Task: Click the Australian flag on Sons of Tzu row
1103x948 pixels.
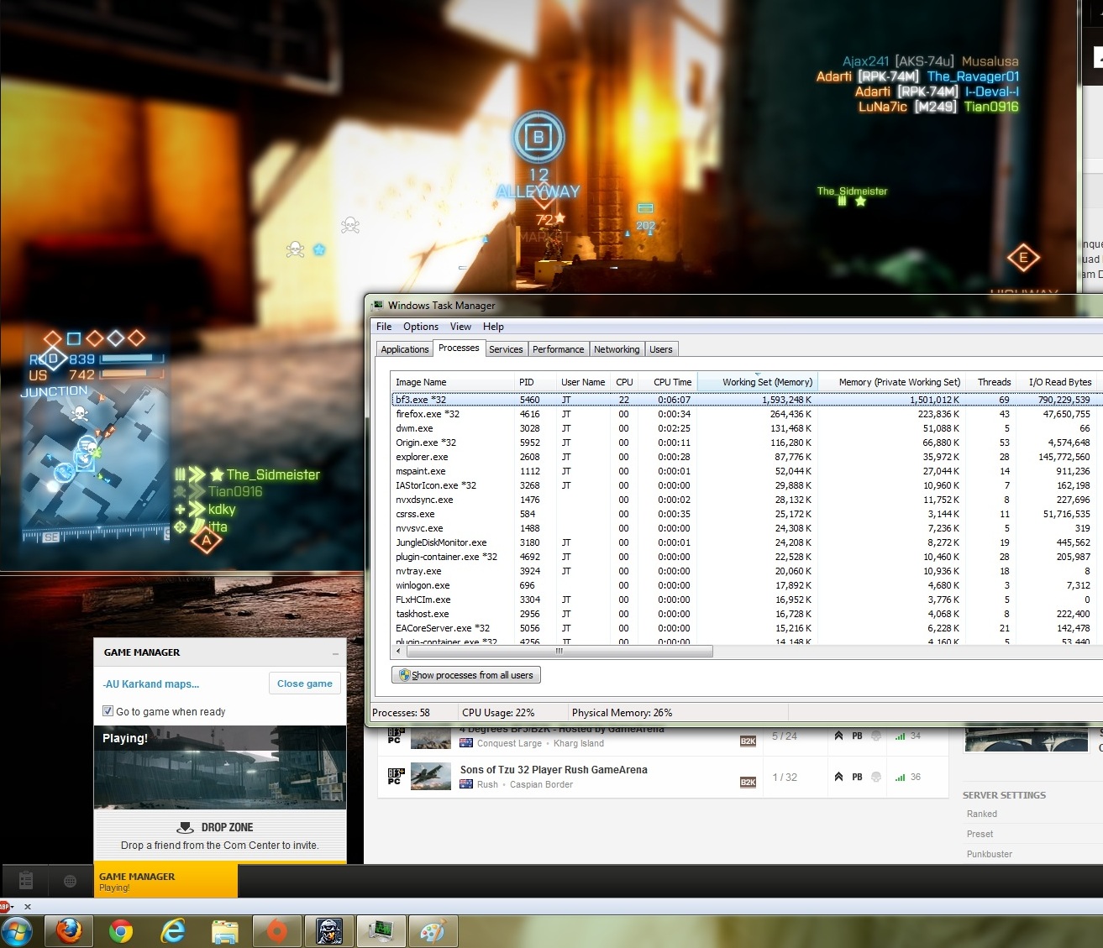Action: [x=466, y=784]
